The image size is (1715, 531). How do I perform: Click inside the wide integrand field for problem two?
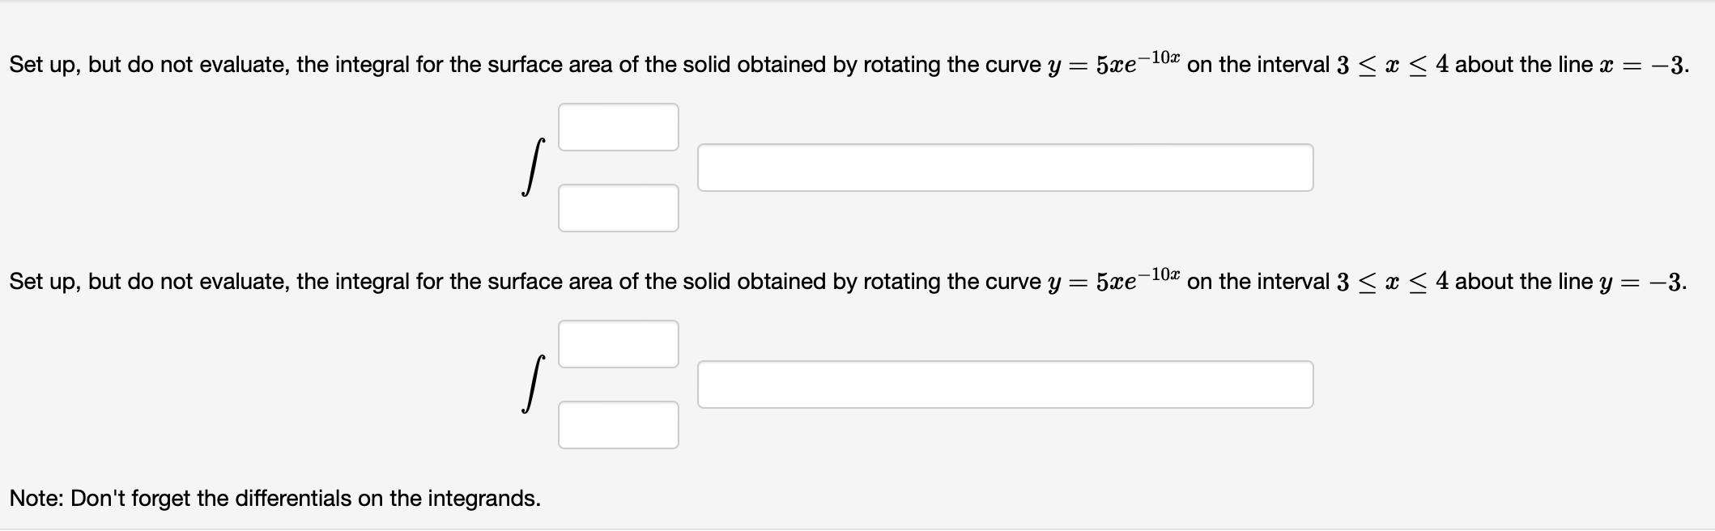click(x=1004, y=384)
